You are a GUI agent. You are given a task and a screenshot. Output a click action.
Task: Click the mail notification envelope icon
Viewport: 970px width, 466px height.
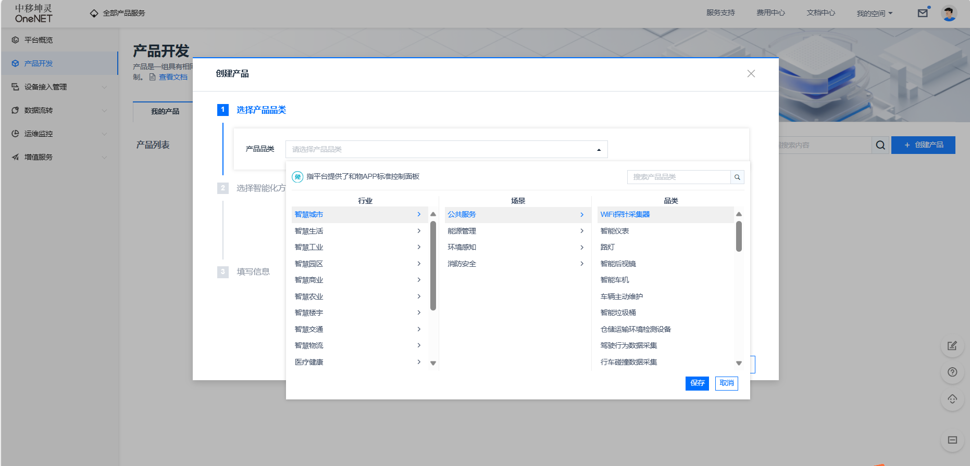pyautogui.click(x=923, y=13)
